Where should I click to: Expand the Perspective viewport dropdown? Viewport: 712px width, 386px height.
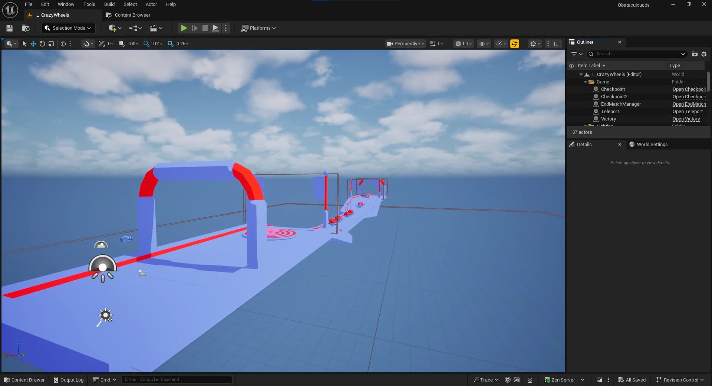coord(405,44)
